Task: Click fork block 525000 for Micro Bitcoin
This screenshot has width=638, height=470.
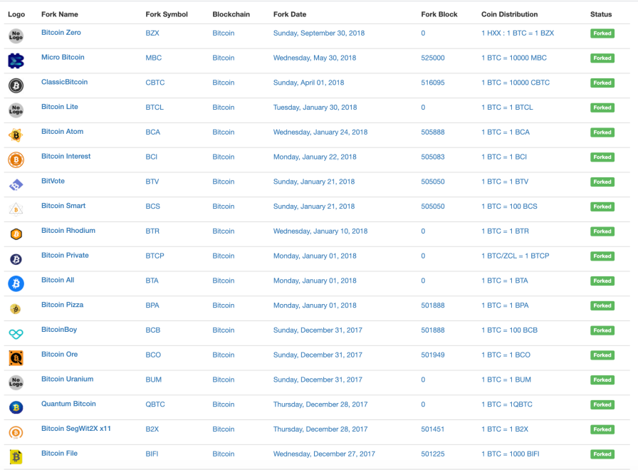Action: pyautogui.click(x=432, y=58)
